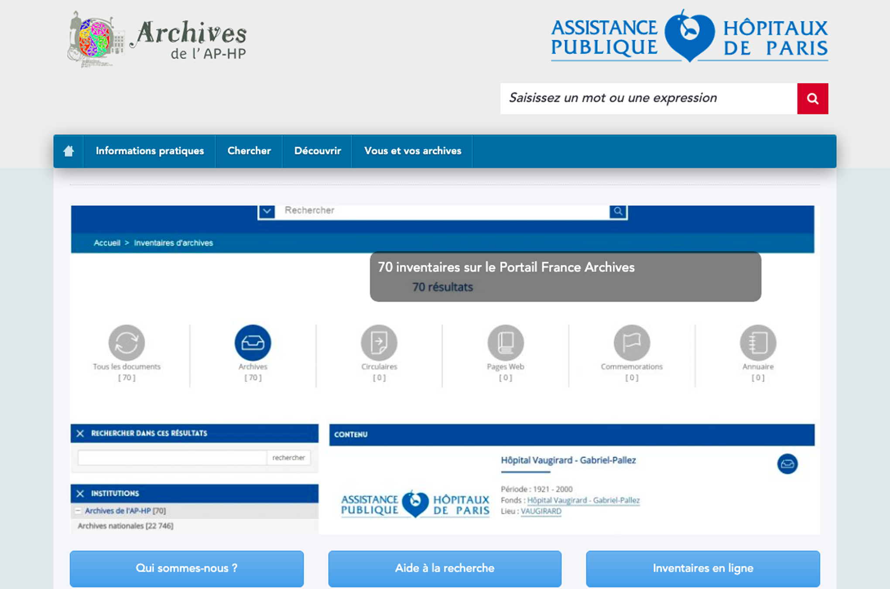The width and height of the screenshot is (890, 589).
Task: Select Archives nationales [22 746] facet
Action: pyautogui.click(x=126, y=526)
